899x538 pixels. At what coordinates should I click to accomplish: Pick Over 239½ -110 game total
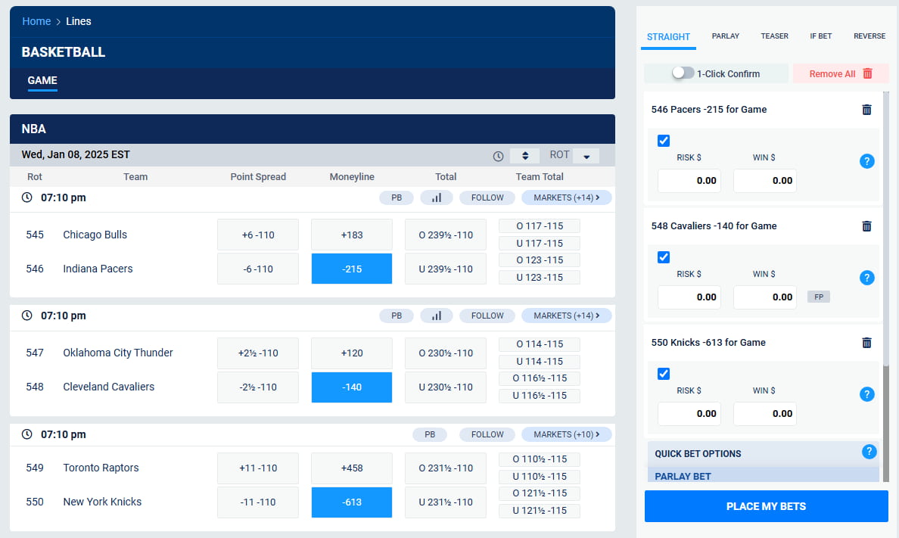446,235
